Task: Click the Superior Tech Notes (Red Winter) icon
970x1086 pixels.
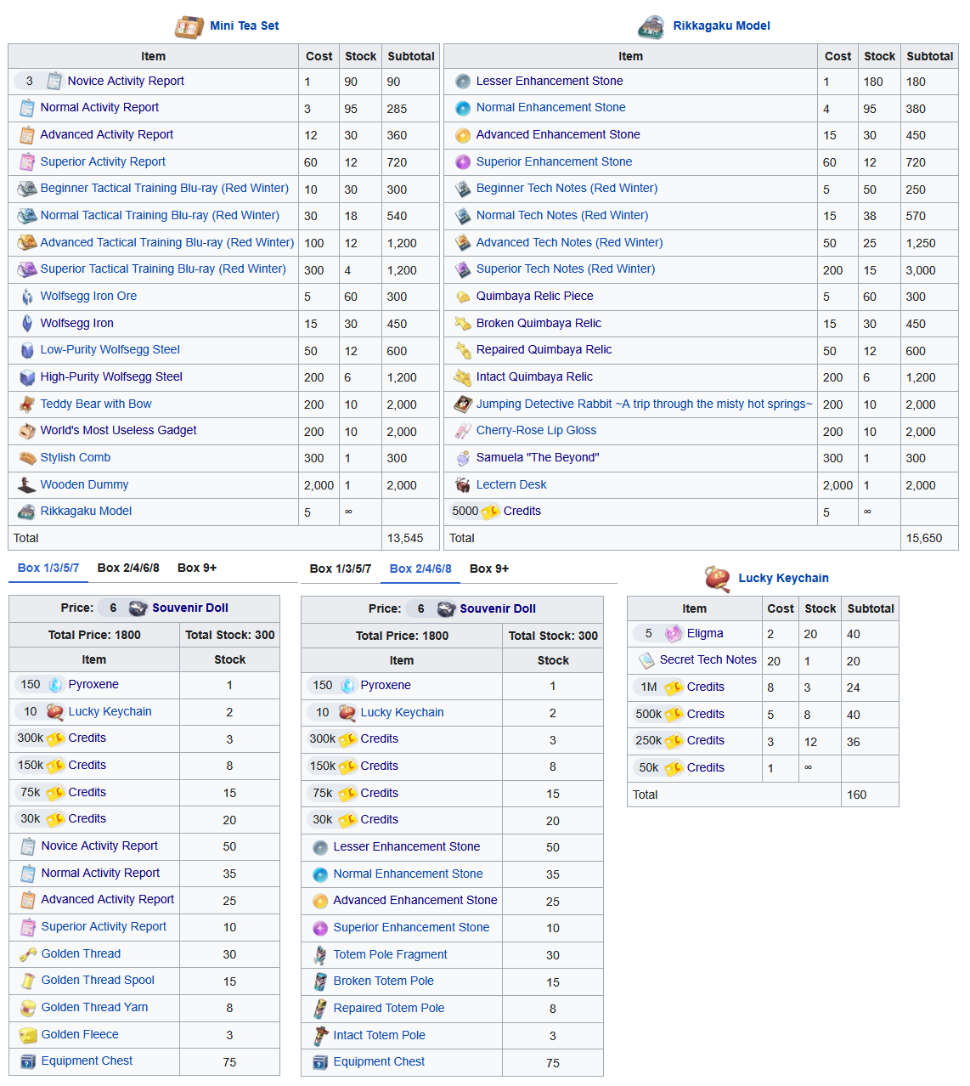Action: 463,269
